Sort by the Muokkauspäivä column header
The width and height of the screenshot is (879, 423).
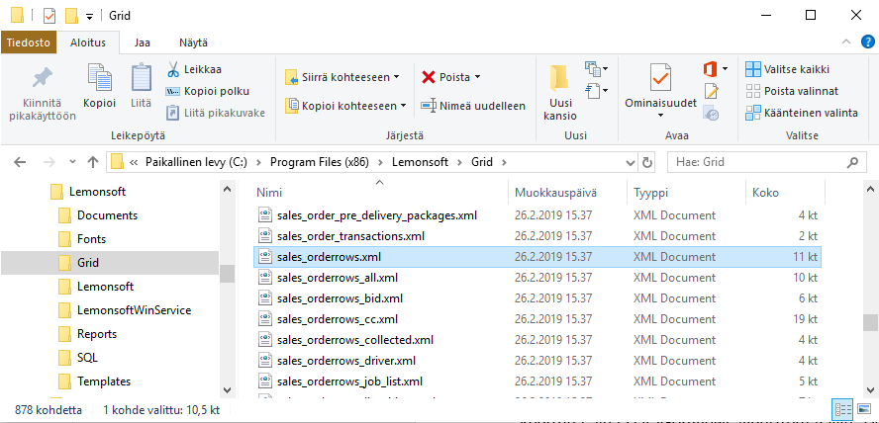point(567,193)
